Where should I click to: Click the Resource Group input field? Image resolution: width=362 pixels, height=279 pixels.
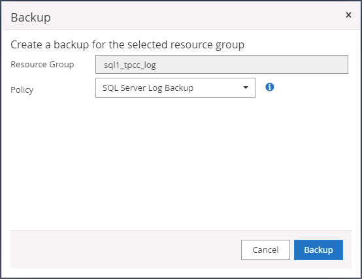[222, 65]
